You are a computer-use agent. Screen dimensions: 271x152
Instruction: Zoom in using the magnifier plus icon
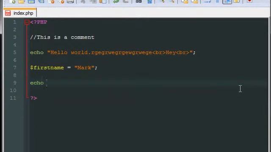(x=162, y=1)
